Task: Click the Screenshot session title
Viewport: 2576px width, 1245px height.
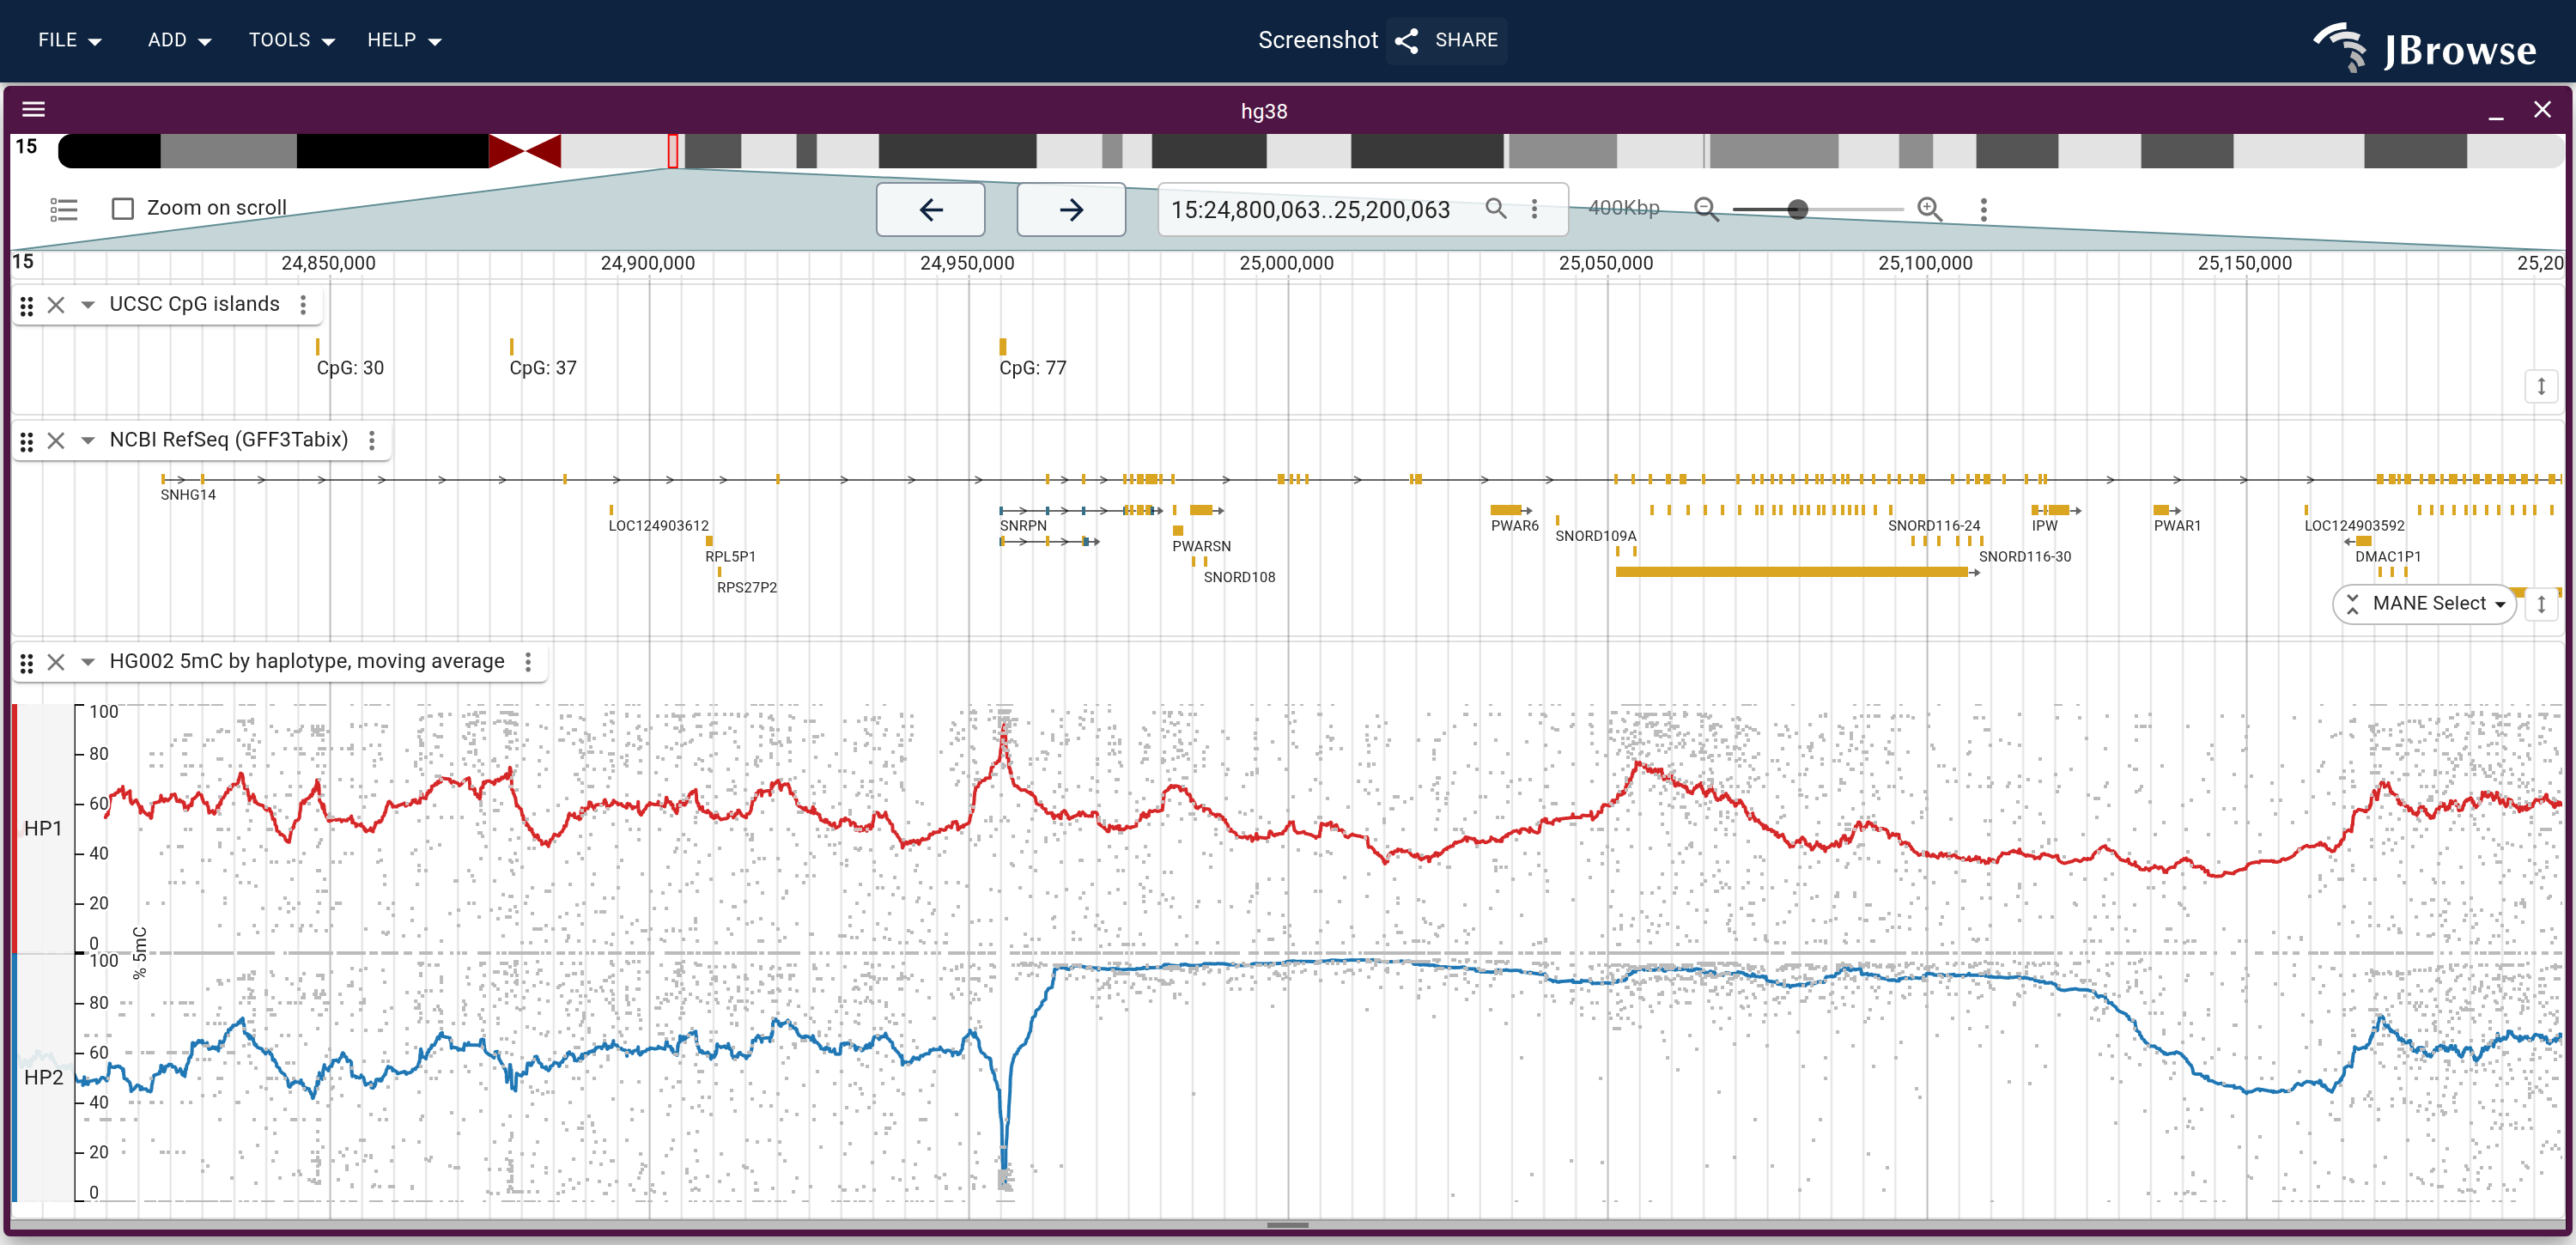Action: (x=1318, y=40)
